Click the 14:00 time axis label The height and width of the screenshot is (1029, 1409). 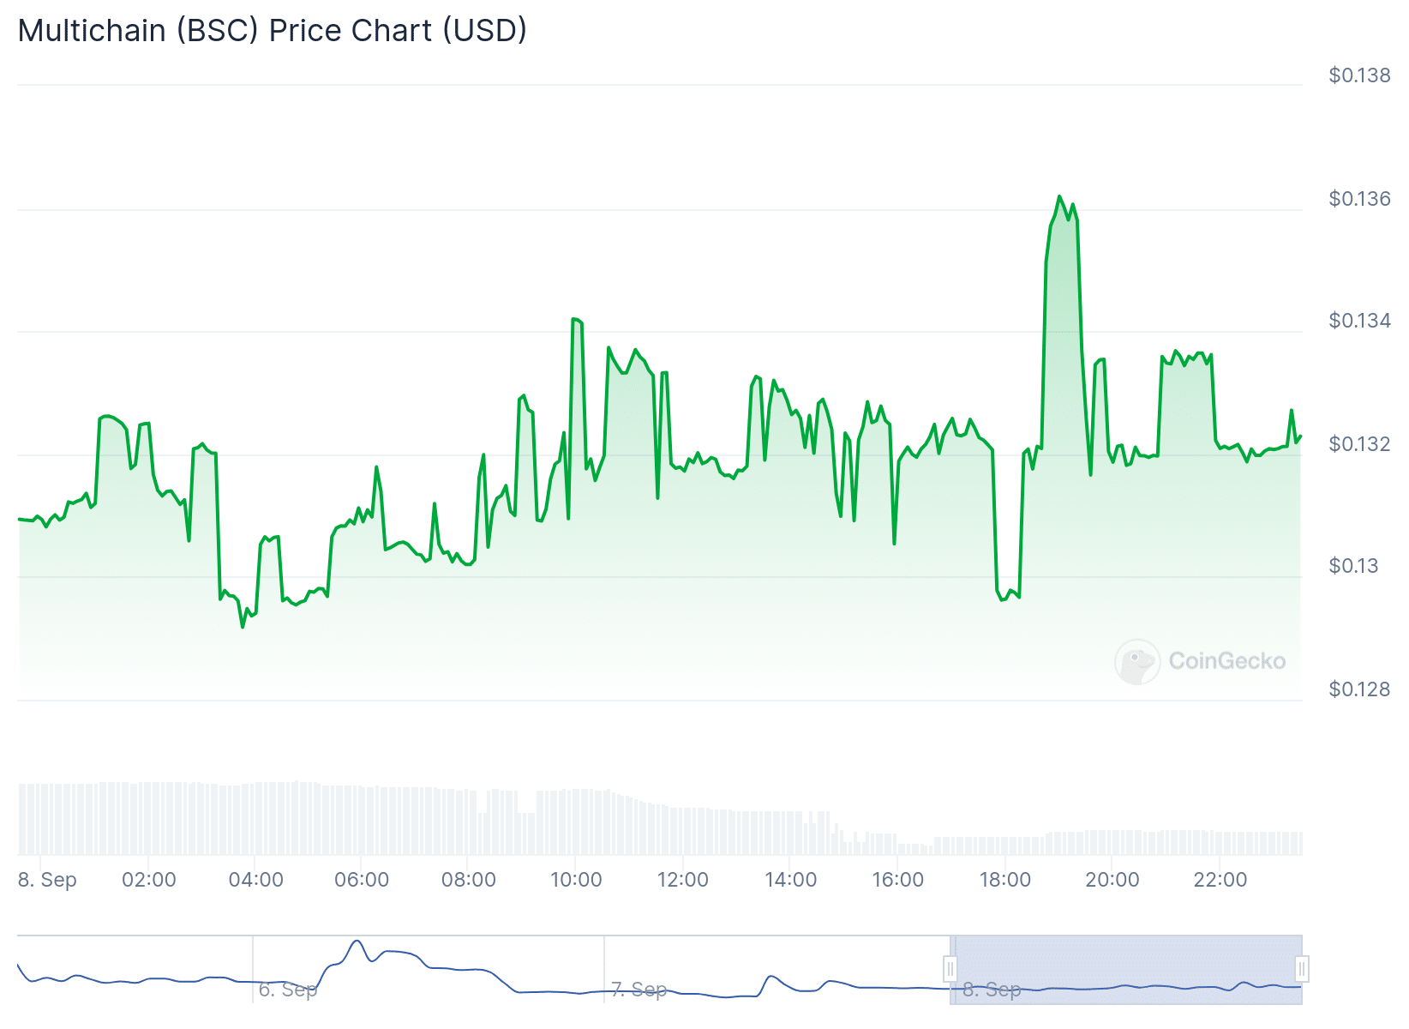coord(790,880)
